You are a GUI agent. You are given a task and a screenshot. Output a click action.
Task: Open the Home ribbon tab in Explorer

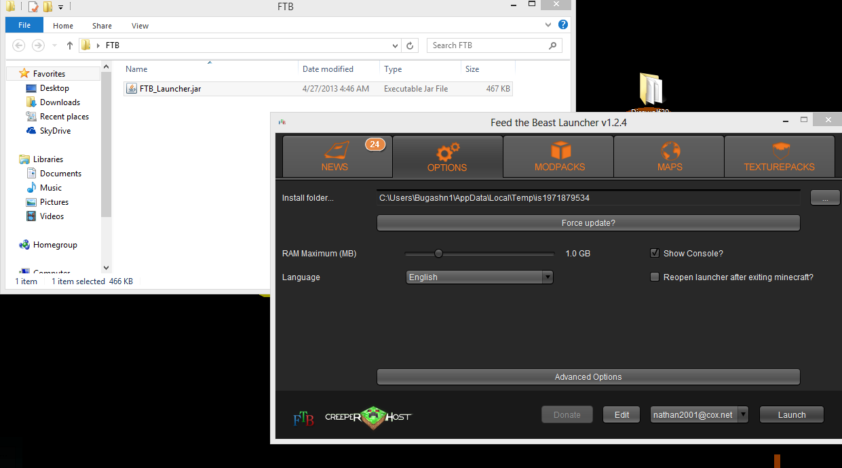click(x=63, y=26)
